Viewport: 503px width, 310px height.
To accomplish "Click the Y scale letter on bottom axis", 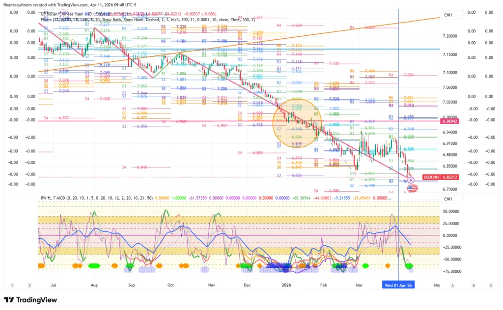I will click(12, 285).
